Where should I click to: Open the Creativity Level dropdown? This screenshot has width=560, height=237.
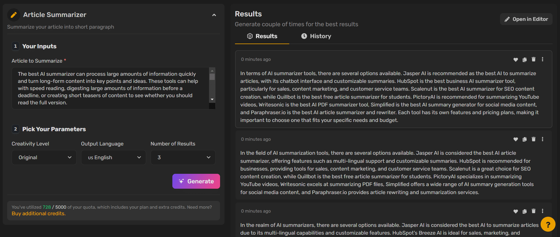coord(44,157)
